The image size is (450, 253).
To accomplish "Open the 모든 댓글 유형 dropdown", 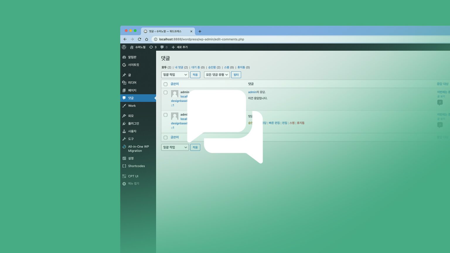I will click(x=217, y=75).
